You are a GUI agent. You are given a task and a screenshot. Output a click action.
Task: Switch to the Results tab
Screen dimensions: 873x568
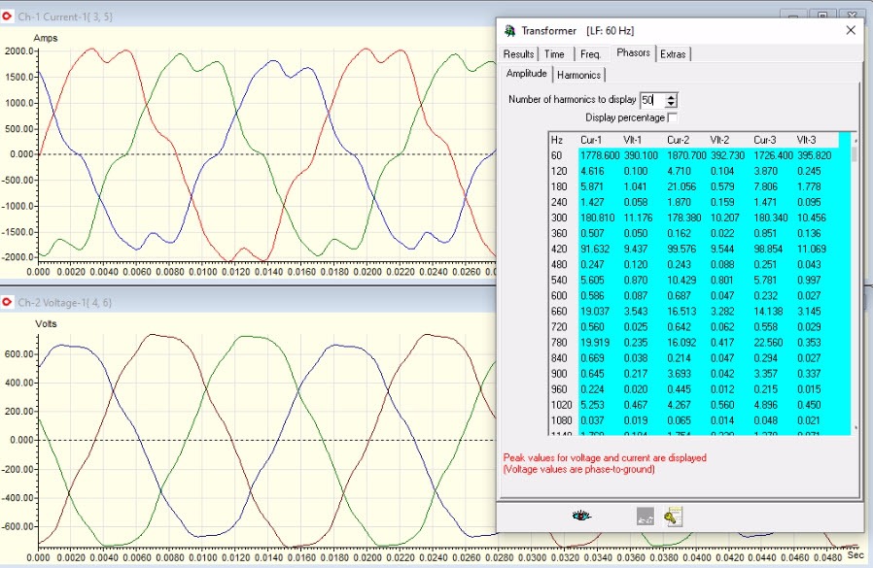(x=518, y=54)
